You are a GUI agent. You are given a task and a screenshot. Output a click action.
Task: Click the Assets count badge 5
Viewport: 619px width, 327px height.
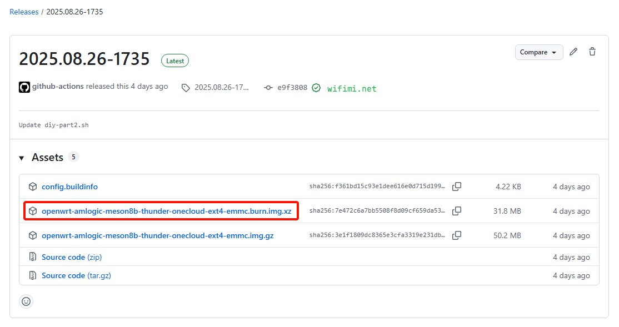[x=73, y=157]
